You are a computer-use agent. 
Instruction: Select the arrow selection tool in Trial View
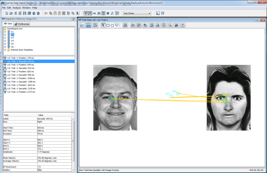pyautogui.click(x=103, y=25)
